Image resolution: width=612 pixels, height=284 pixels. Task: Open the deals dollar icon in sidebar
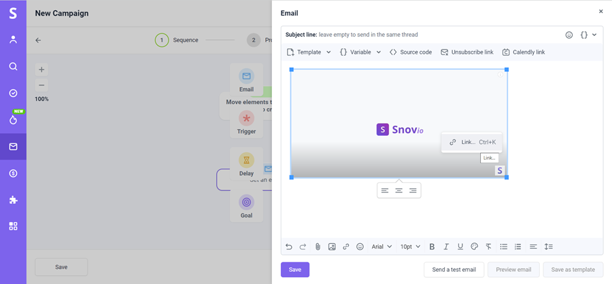[x=13, y=173]
